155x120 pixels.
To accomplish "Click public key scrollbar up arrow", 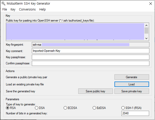I will [x=146, y=25].
